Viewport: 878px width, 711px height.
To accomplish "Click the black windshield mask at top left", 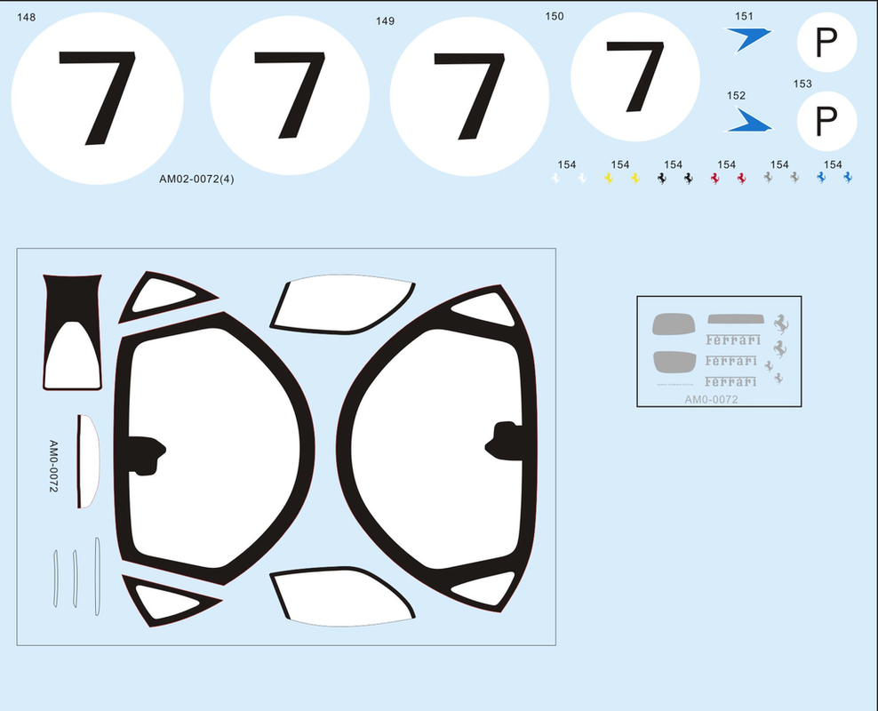I will tap(72, 332).
